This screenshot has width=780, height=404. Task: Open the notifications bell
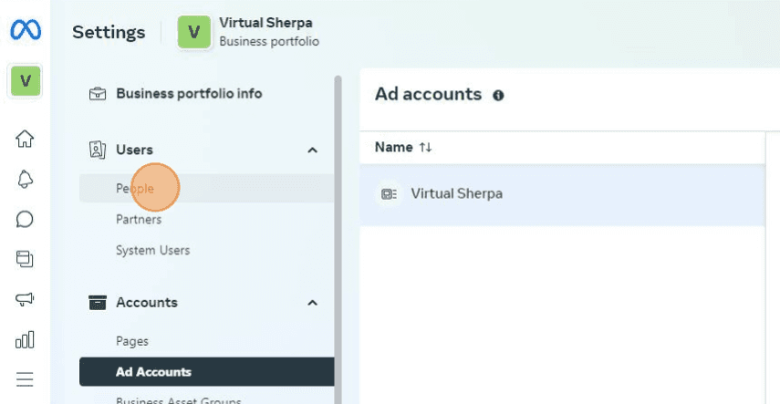coord(25,179)
